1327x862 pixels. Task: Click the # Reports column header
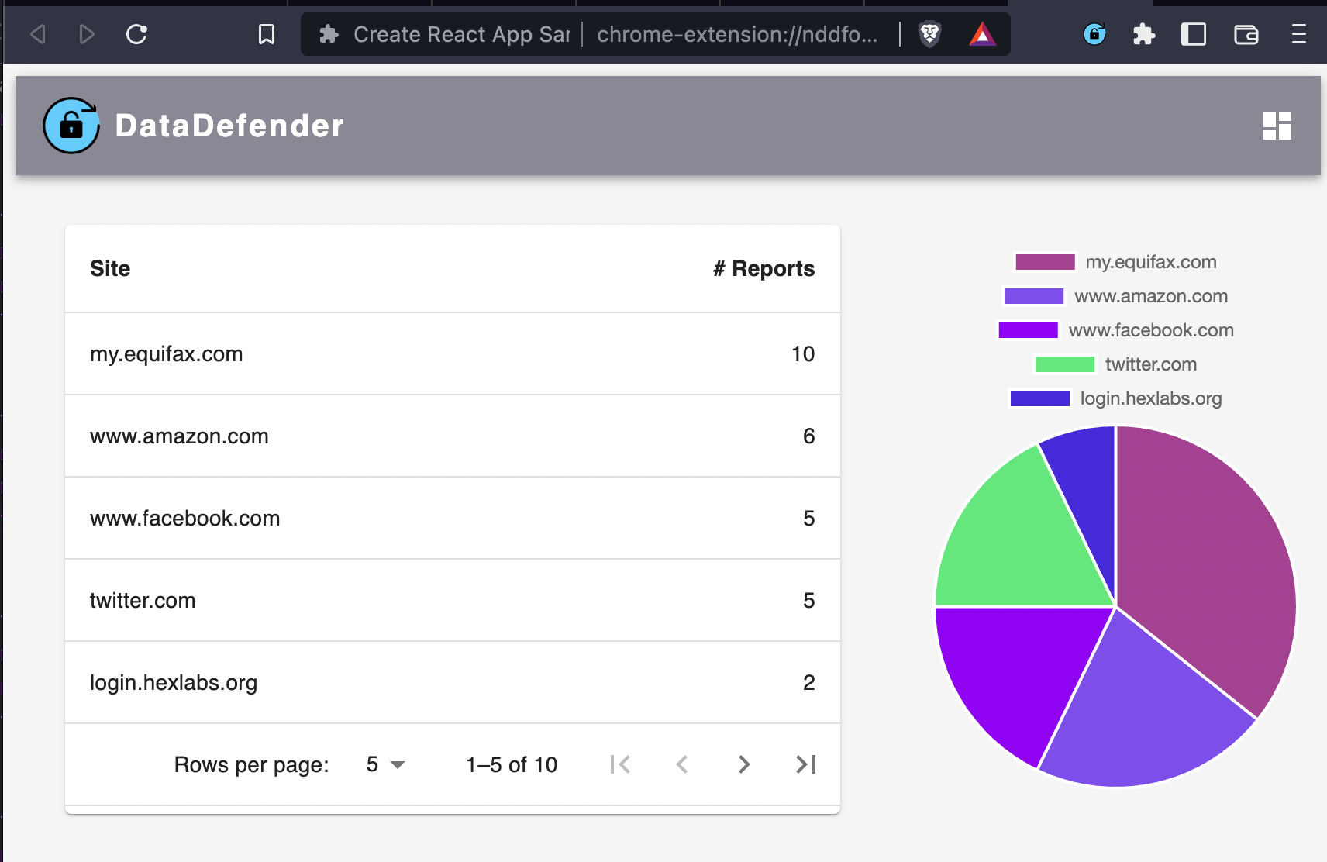pos(763,268)
